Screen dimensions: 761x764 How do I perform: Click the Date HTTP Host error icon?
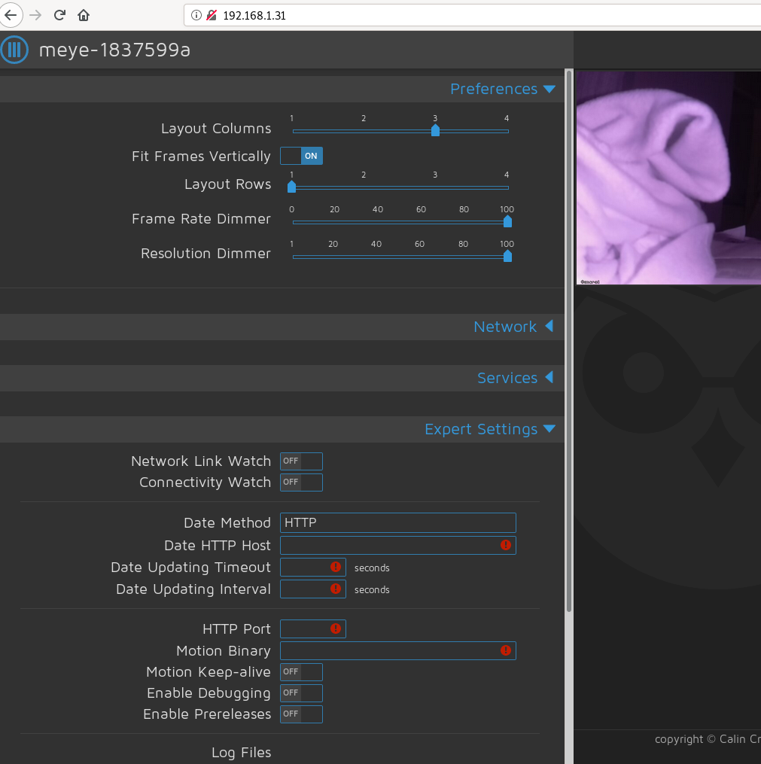click(x=506, y=545)
